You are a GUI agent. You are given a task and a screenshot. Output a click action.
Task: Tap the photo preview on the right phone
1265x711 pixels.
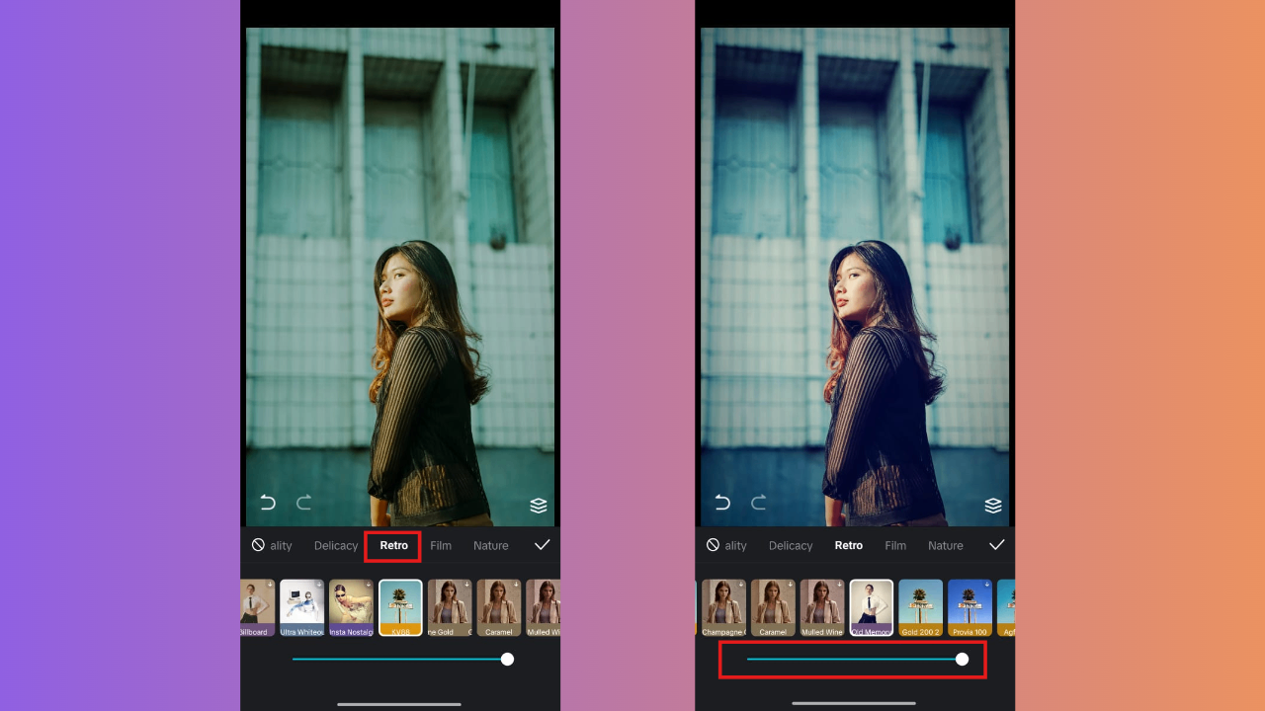[855, 276]
